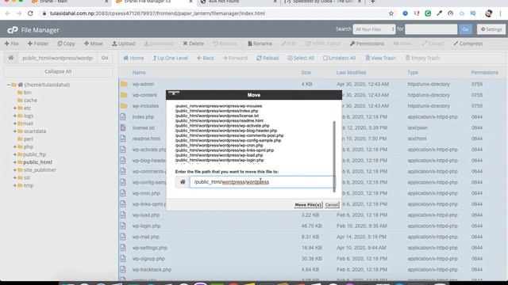Click Collapse All in the sidebar

[x=58, y=71]
